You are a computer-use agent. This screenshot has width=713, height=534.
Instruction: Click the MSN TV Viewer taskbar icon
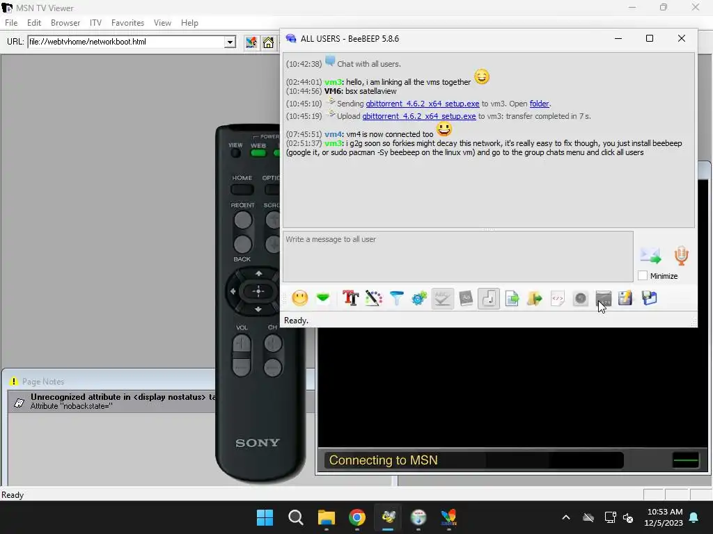(x=449, y=517)
